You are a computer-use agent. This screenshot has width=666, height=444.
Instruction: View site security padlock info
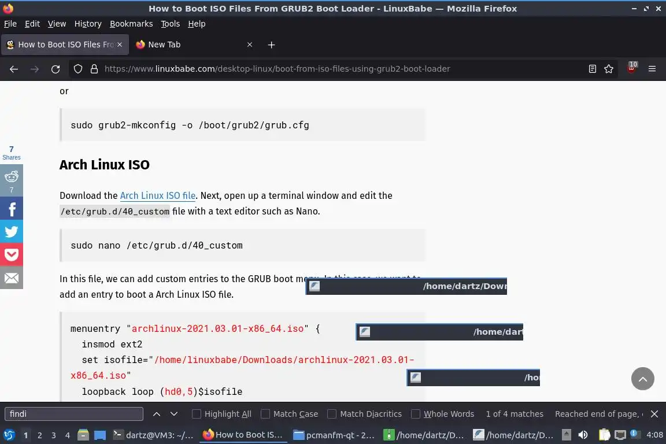coord(94,69)
